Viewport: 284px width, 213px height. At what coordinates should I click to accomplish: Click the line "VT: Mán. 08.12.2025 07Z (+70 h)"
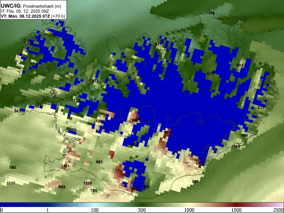click(x=33, y=16)
